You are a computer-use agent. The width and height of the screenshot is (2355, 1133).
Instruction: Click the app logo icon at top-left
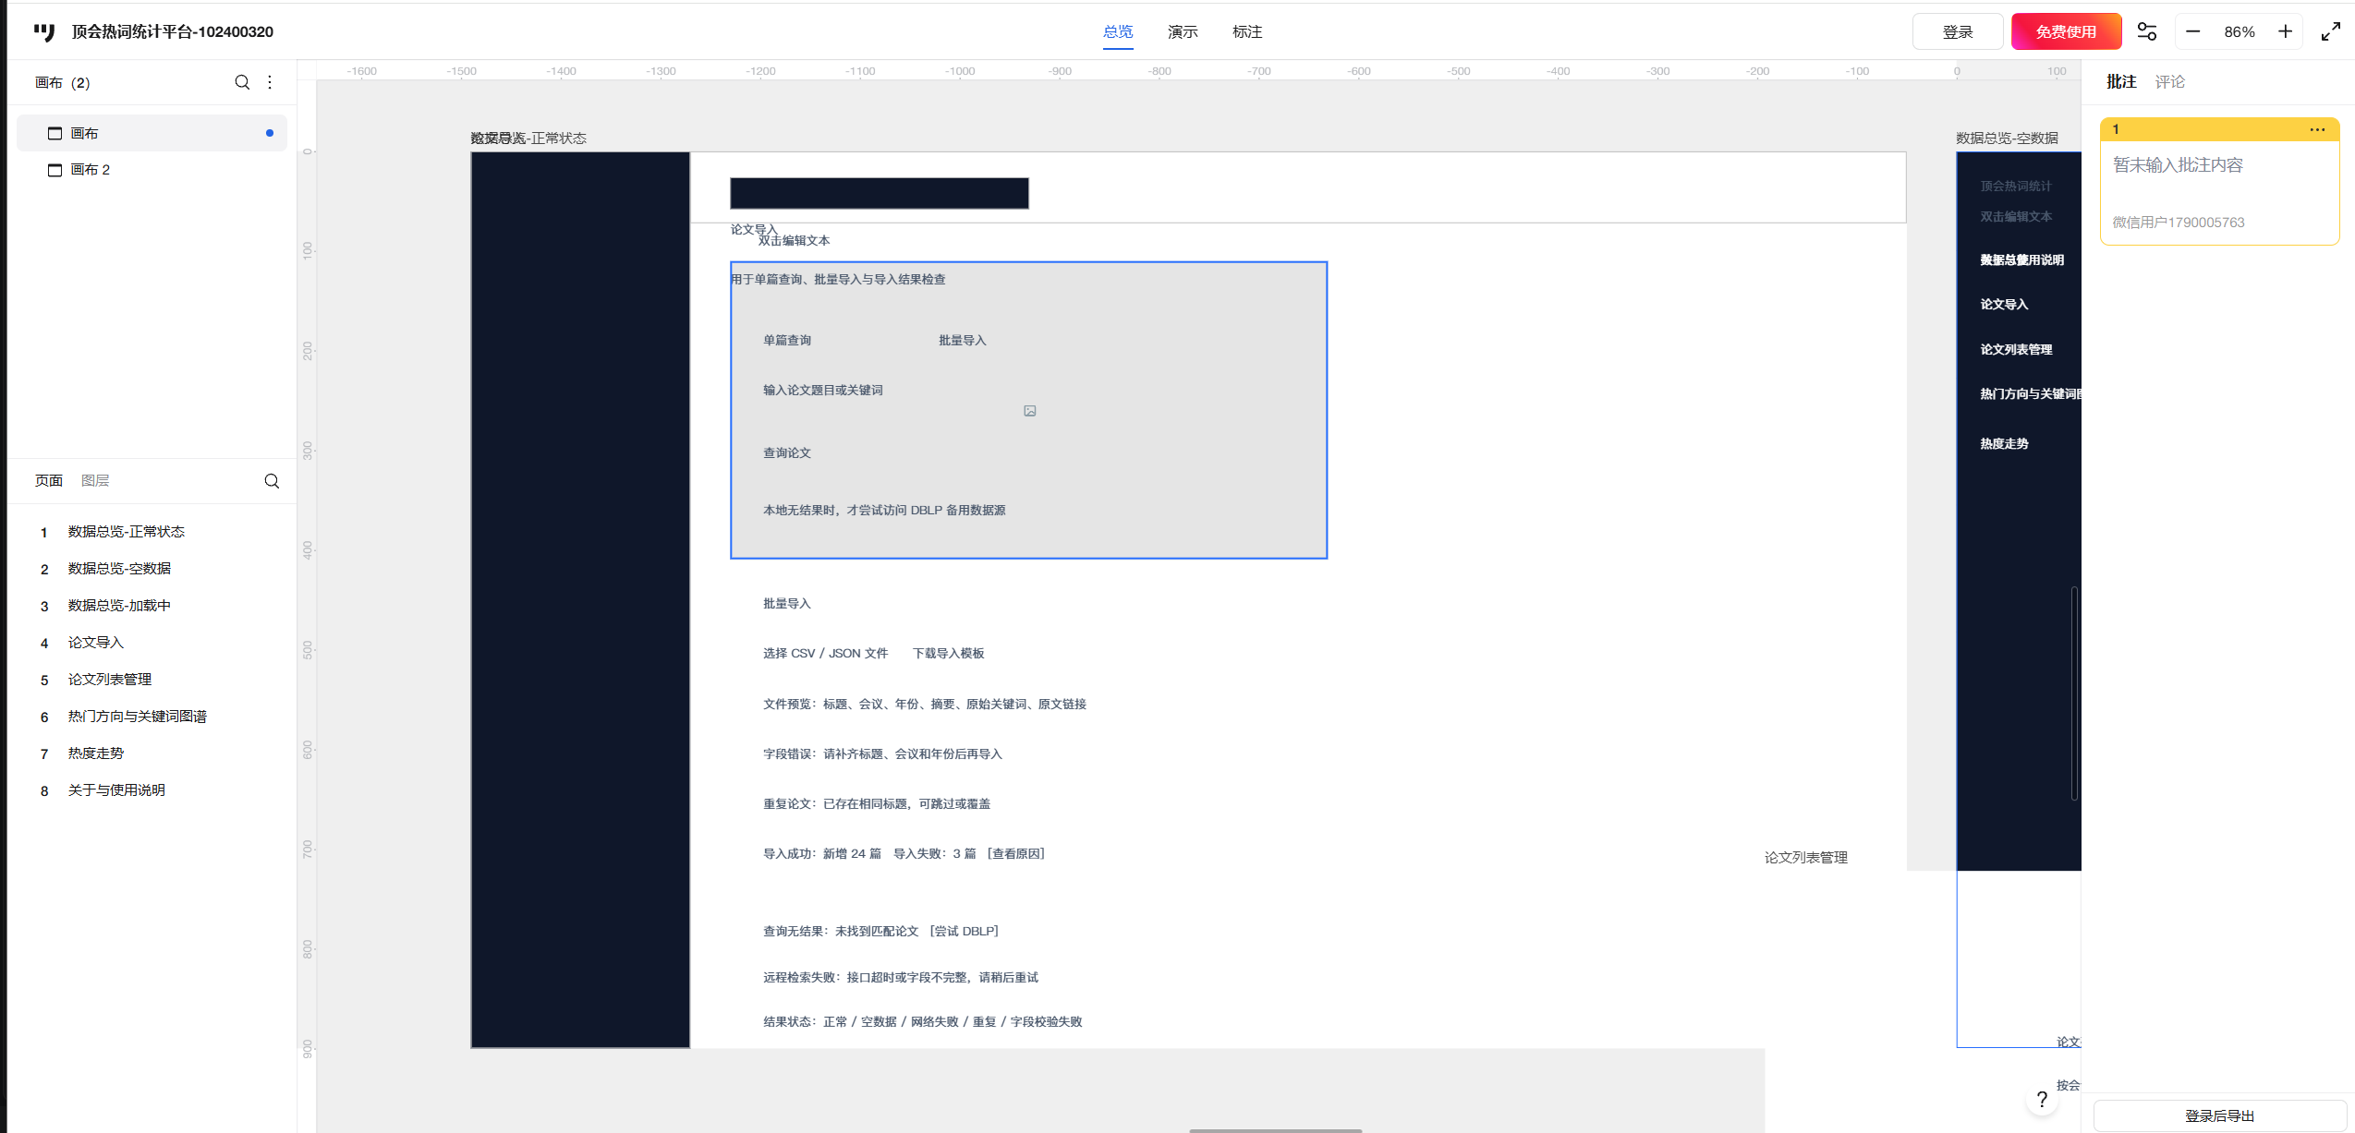(x=44, y=32)
